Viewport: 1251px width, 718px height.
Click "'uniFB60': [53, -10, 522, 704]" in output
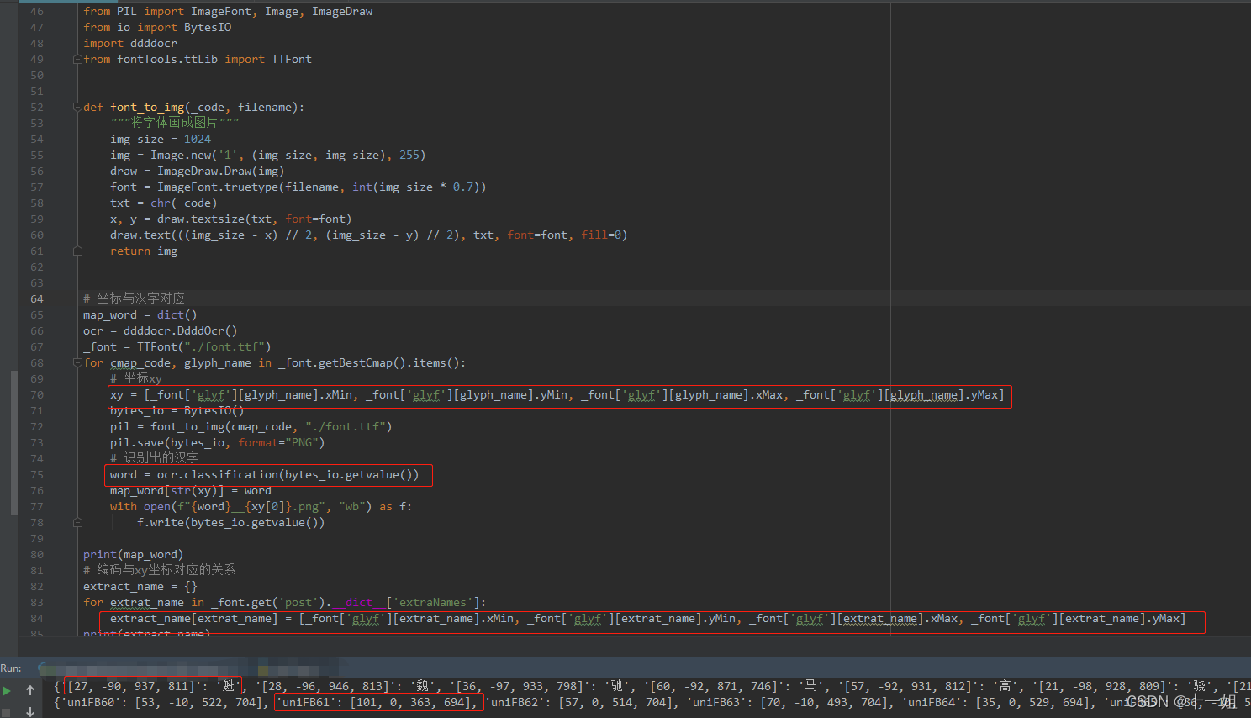[x=161, y=703]
